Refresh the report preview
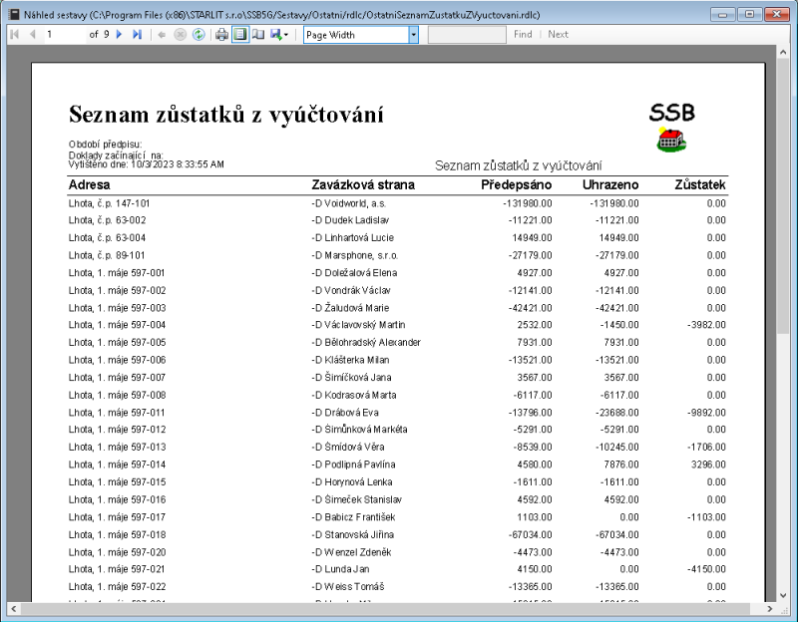Screen dimensions: 798x622 coord(199,34)
